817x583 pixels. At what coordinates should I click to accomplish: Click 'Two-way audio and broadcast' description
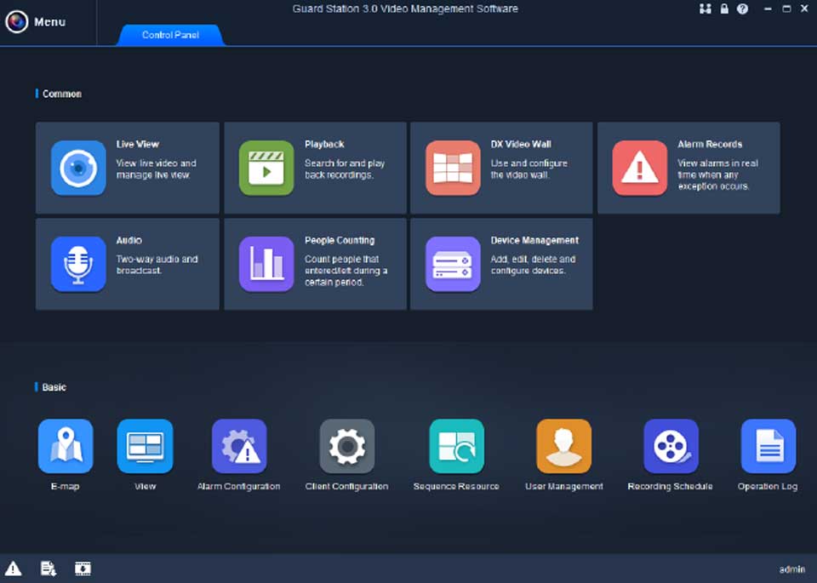pos(157,265)
